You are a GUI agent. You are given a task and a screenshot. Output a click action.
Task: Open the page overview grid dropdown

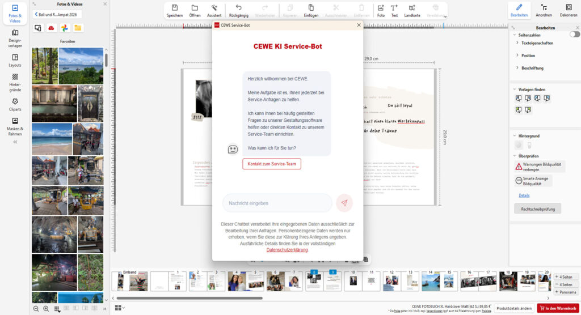[x=120, y=308]
